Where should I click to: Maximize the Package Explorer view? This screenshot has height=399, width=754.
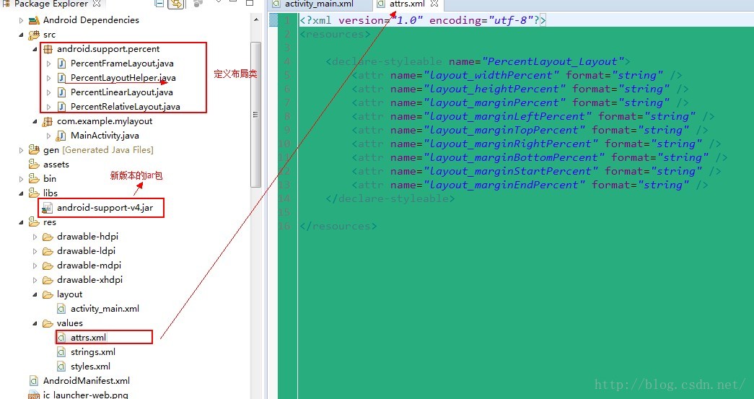pyautogui.click(x=250, y=4)
